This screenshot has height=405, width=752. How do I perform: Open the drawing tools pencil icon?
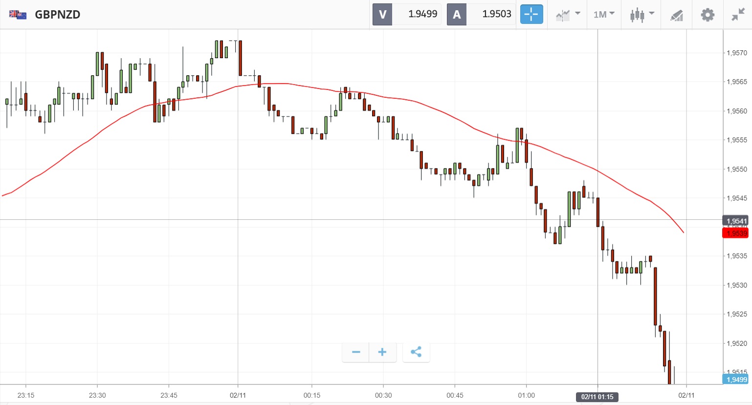tap(677, 15)
